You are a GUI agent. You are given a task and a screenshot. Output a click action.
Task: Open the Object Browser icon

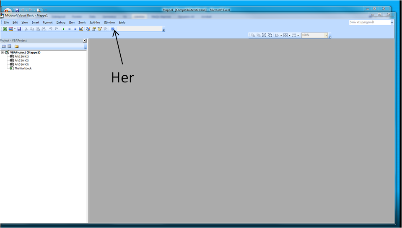click(100, 29)
